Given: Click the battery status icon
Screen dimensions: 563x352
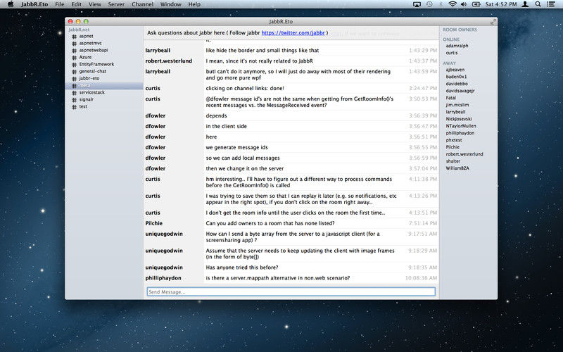Looking at the screenshot, I should pyautogui.click(x=476, y=4).
